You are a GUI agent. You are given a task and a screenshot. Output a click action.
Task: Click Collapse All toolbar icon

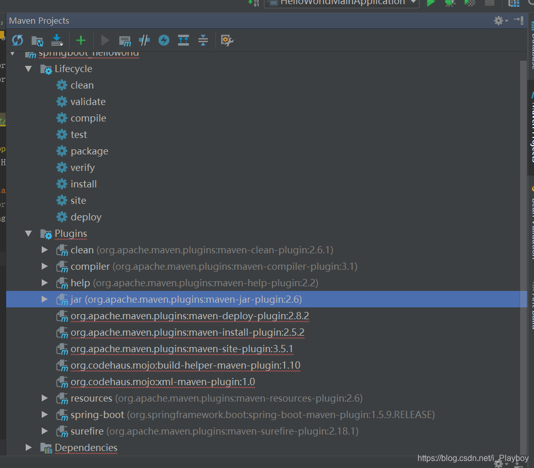203,40
